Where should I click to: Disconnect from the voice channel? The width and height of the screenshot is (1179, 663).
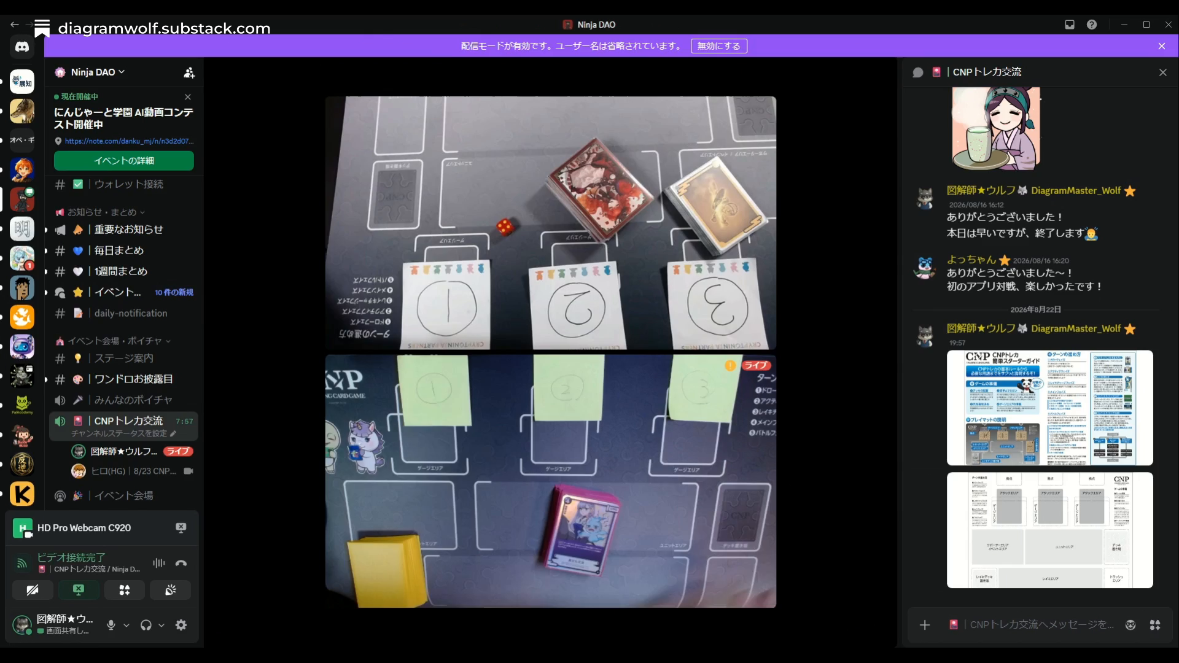tap(181, 563)
